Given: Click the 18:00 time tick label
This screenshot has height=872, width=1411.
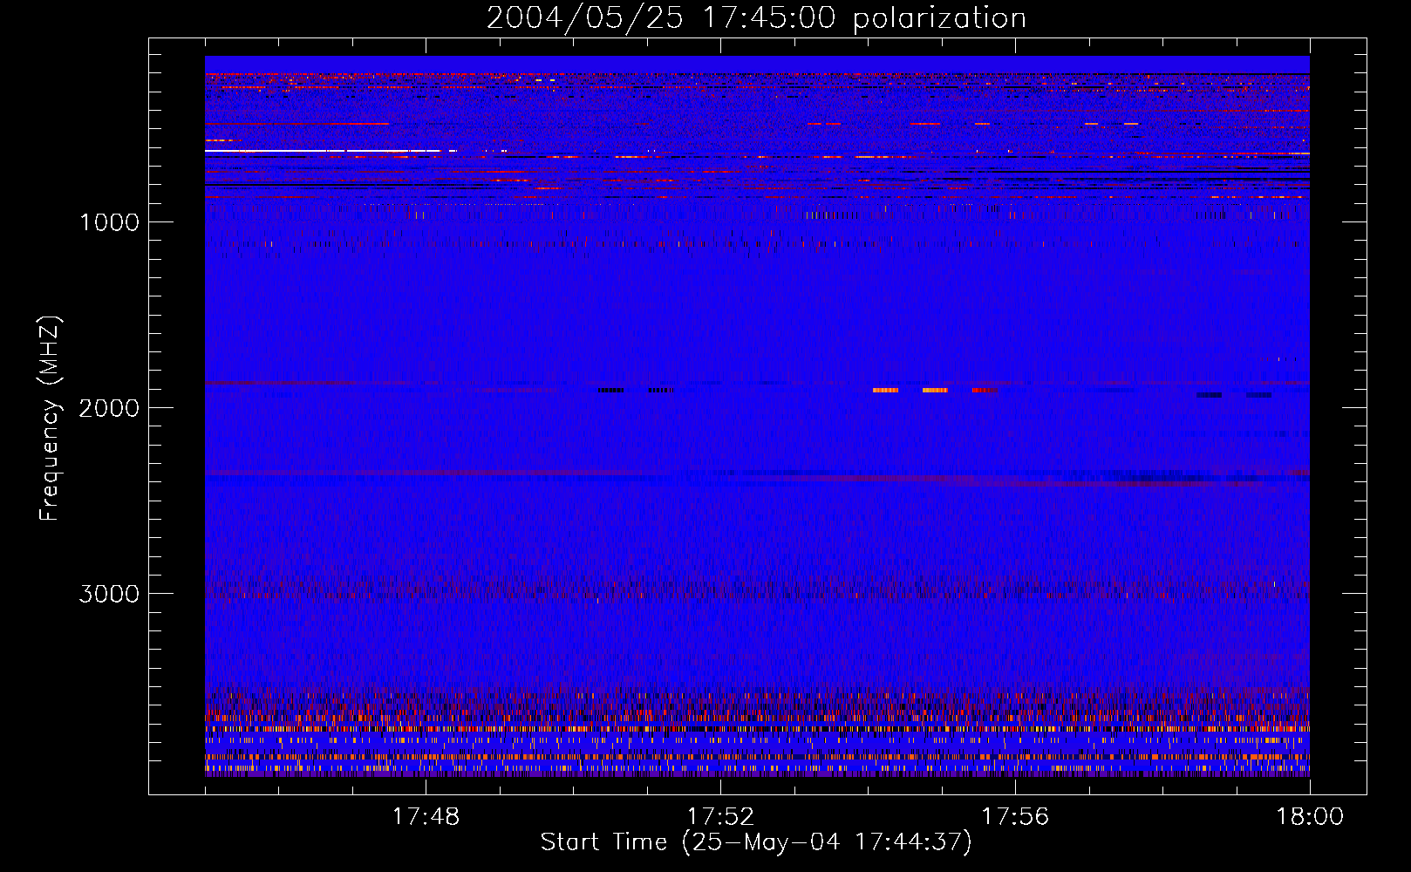Looking at the screenshot, I should point(1310,817).
